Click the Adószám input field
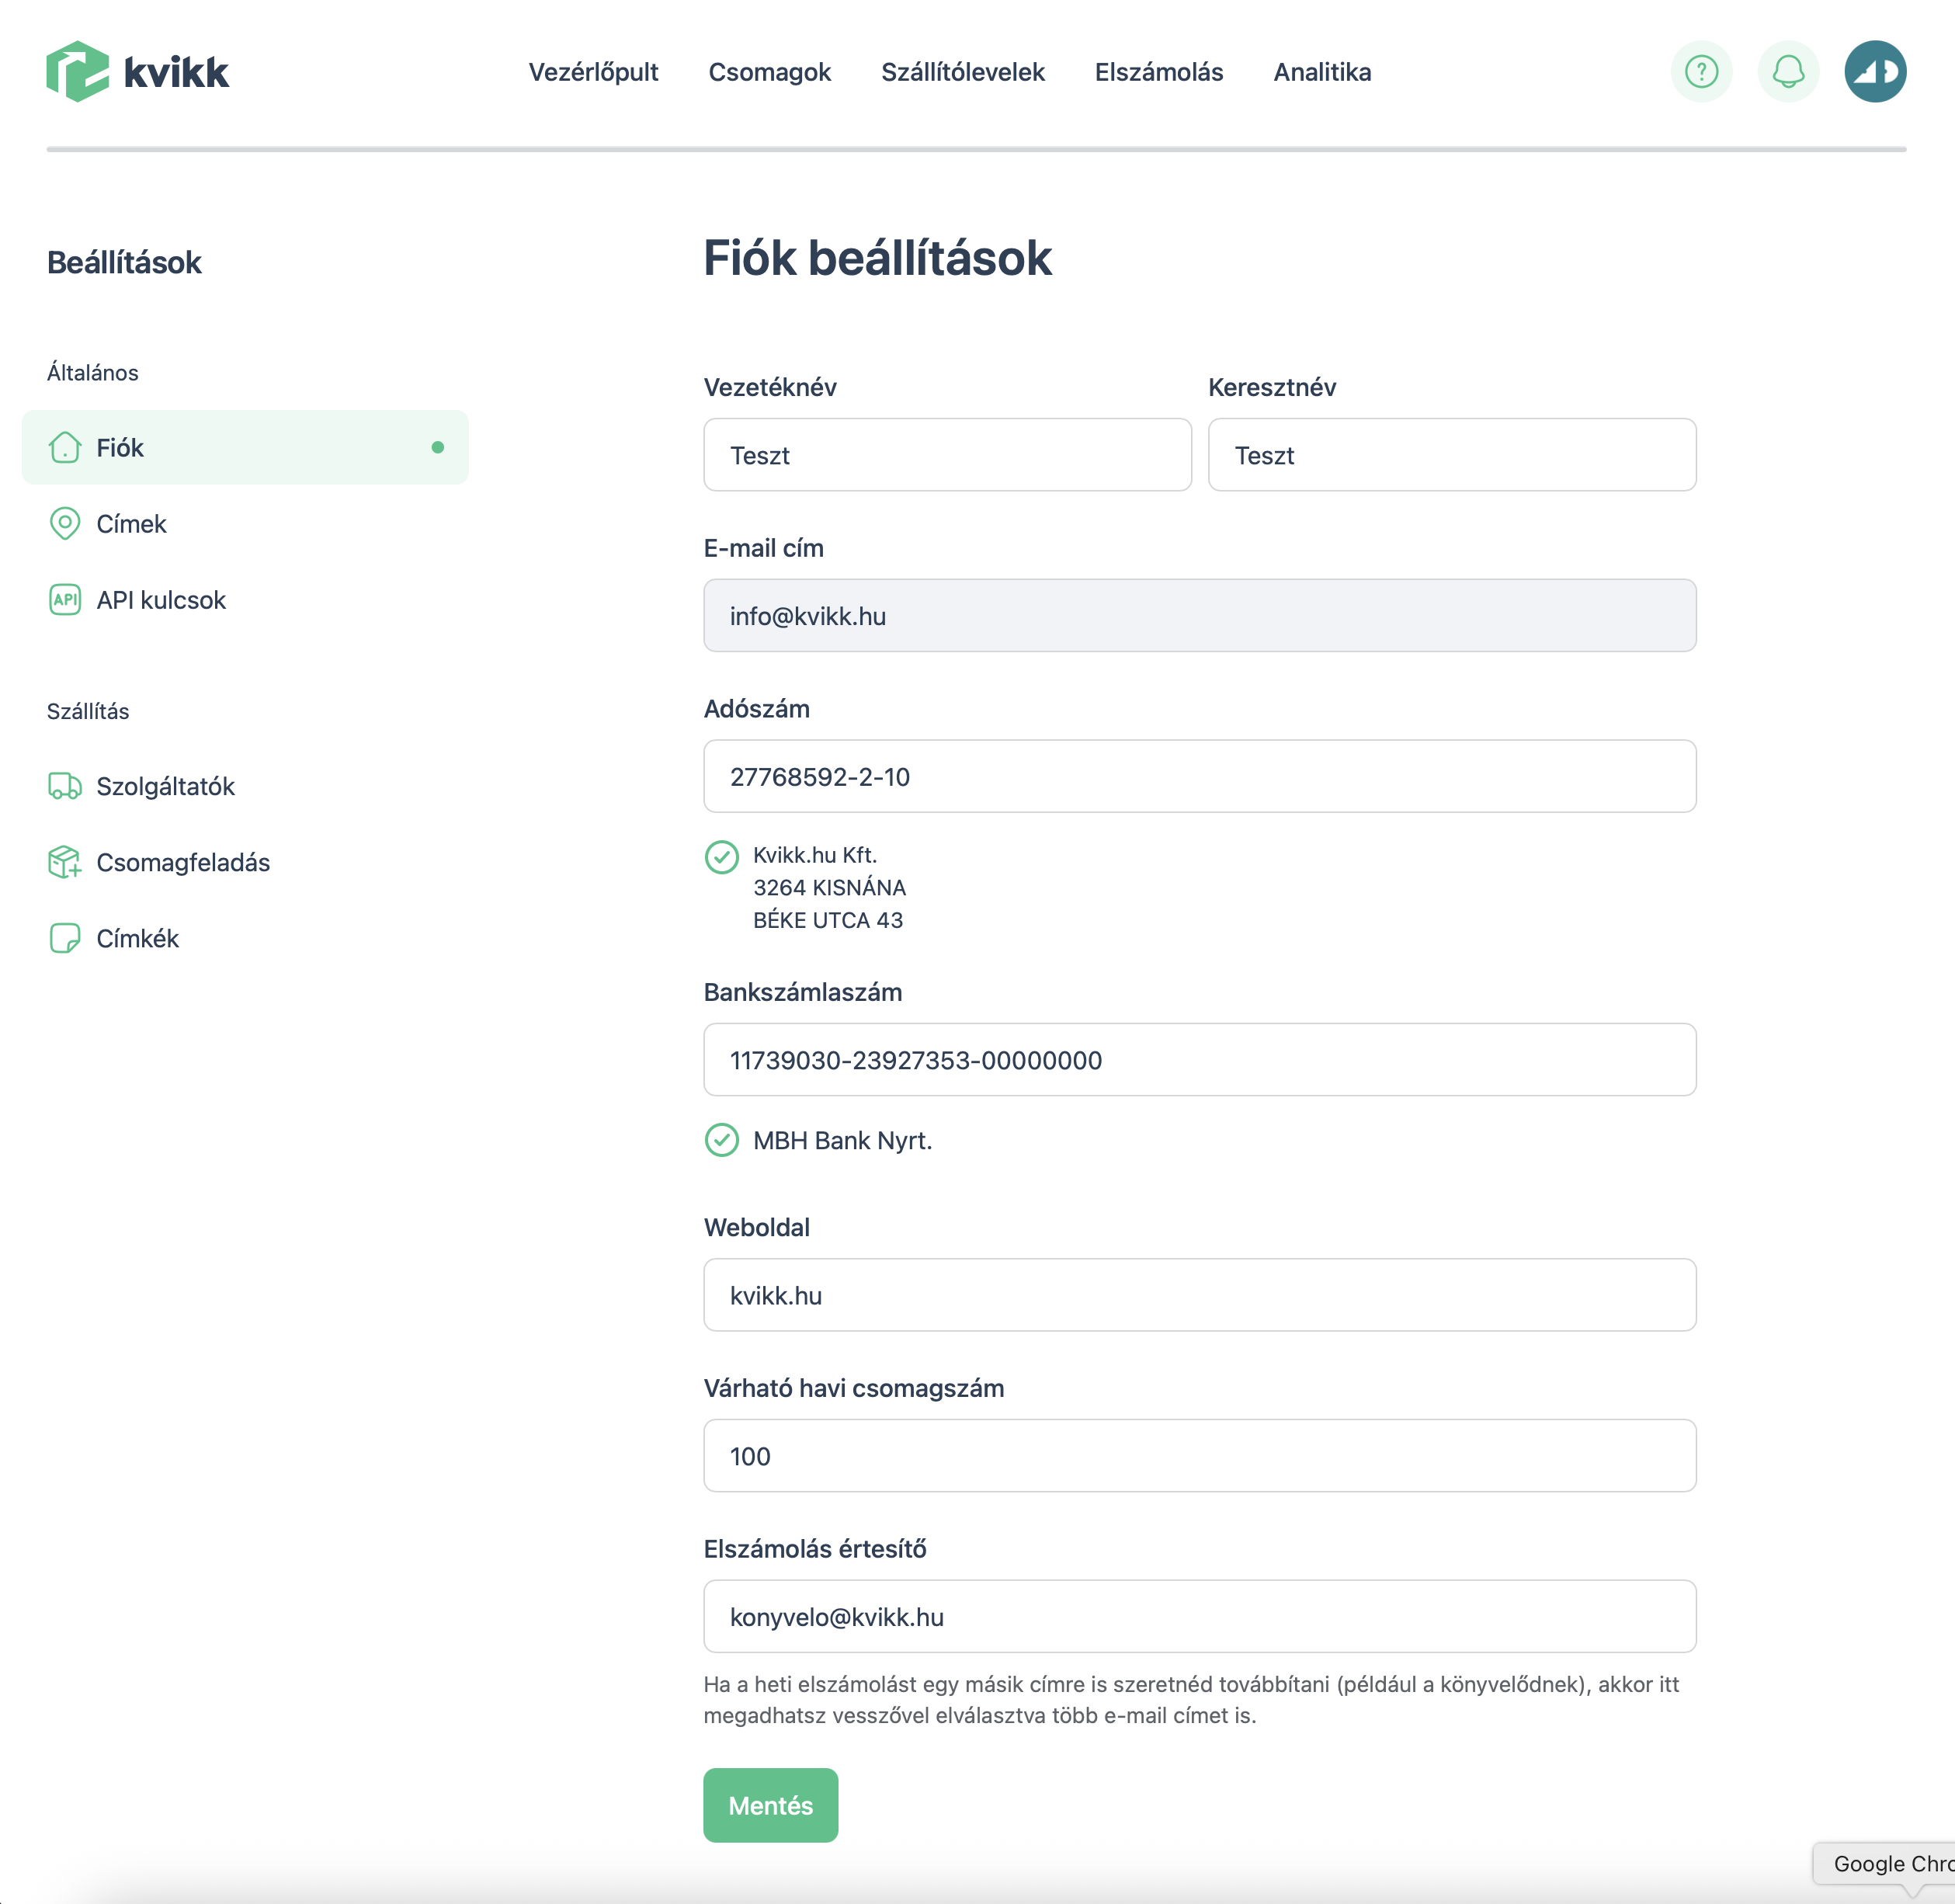Viewport: 1955px width, 1904px height. pyautogui.click(x=1199, y=776)
